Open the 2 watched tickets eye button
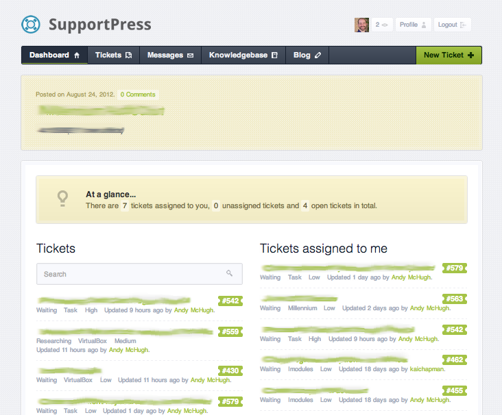 click(x=381, y=25)
